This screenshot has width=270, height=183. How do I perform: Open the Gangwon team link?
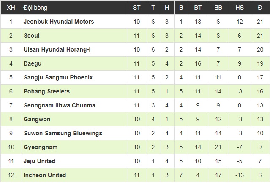[36, 119]
